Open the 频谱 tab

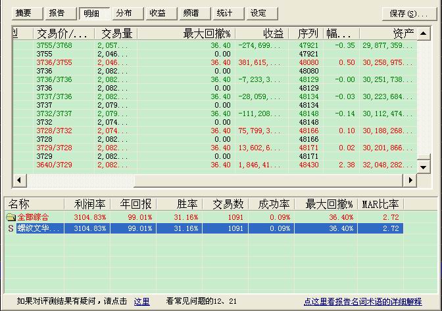(x=195, y=13)
